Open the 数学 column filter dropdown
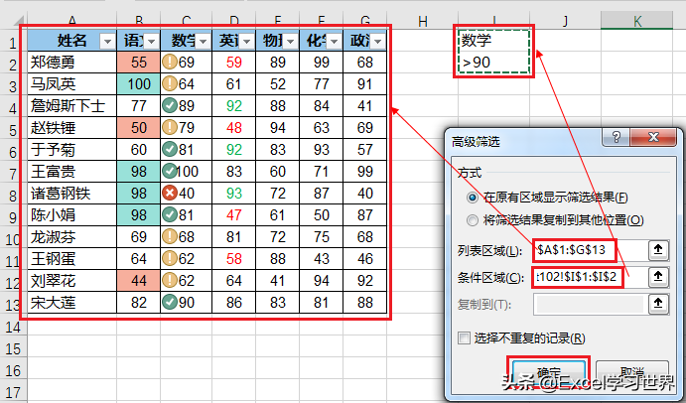 pos(203,41)
